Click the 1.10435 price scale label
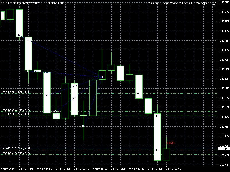 coord(224,31)
